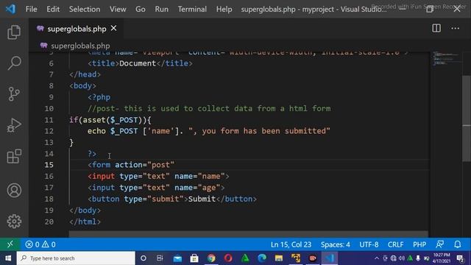This screenshot has width=471, height=265.
Task: Open the Accounts menu icon
Action: 14,190
